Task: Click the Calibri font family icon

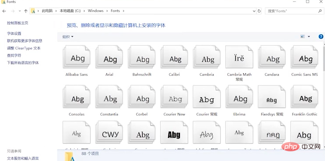Action: pyautogui.click(x=174, y=57)
